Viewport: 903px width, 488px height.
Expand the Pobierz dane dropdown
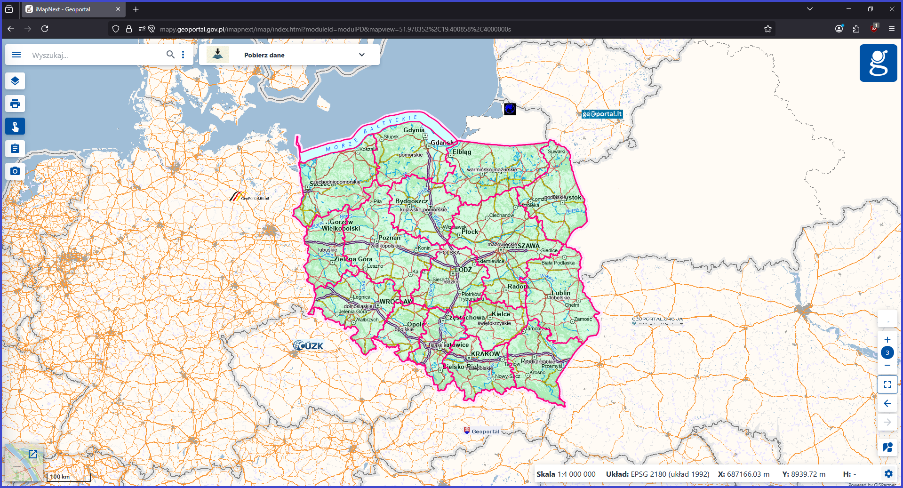pos(362,55)
